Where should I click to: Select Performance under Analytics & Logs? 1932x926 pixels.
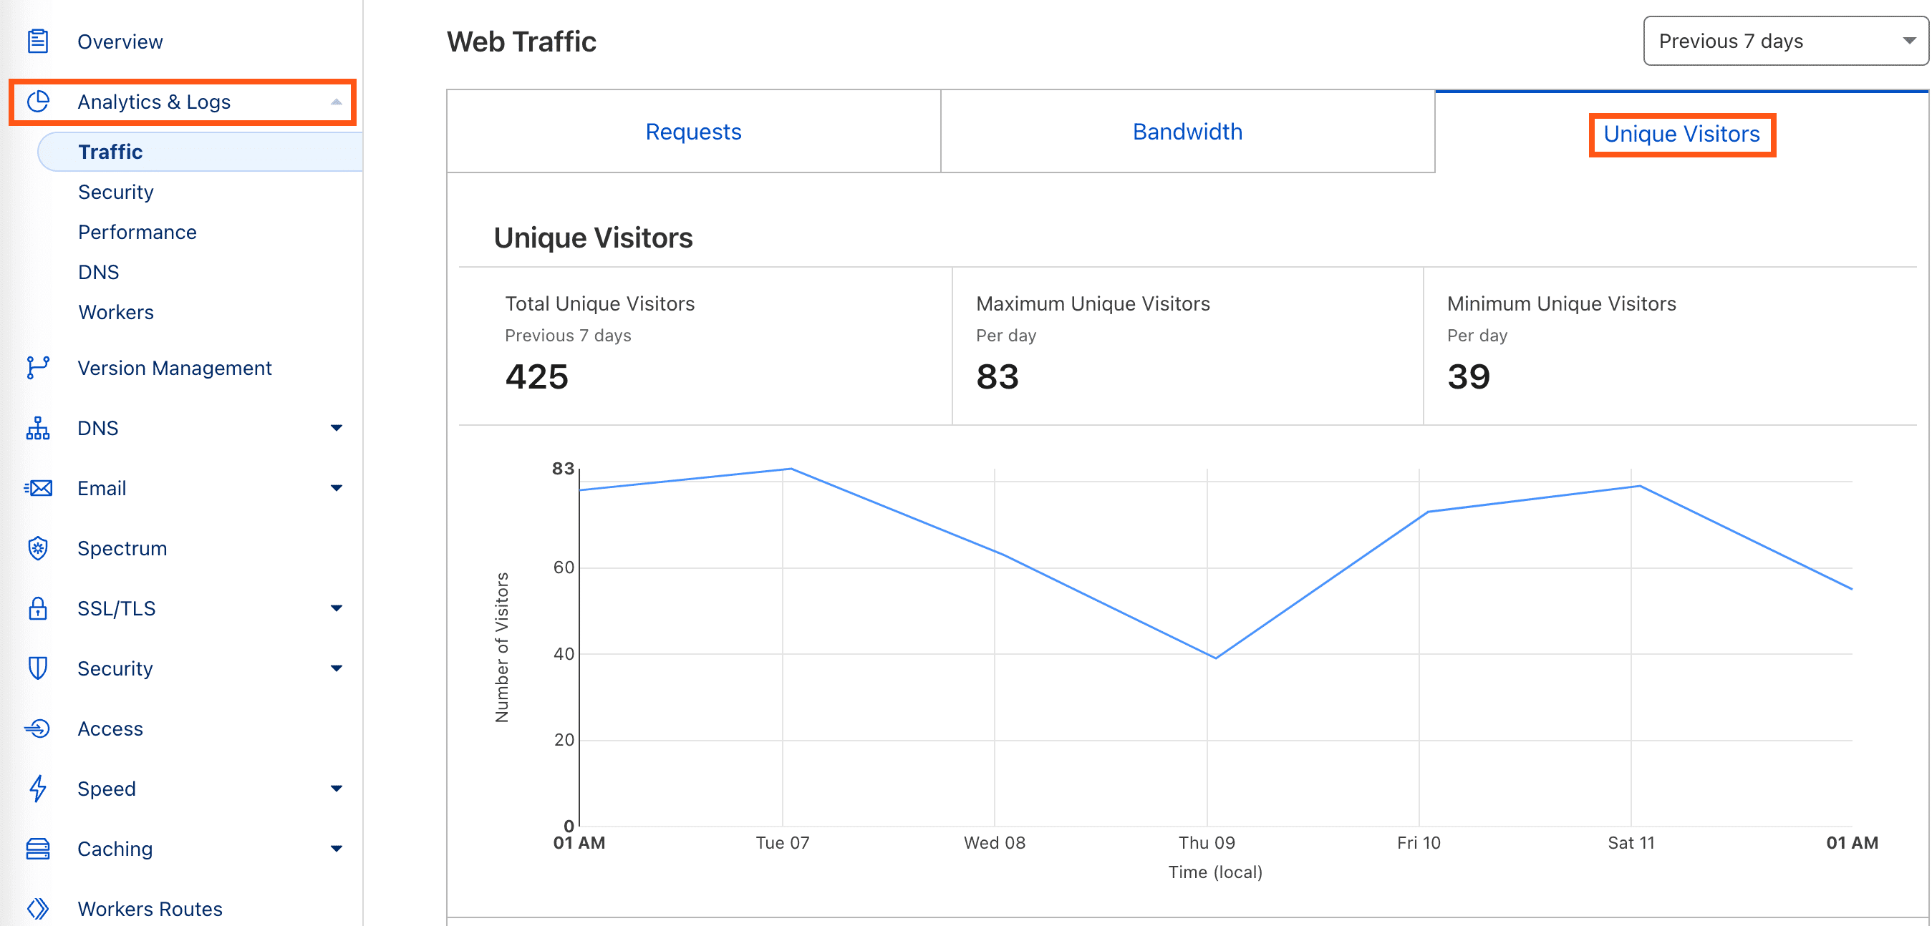tap(137, 232)
